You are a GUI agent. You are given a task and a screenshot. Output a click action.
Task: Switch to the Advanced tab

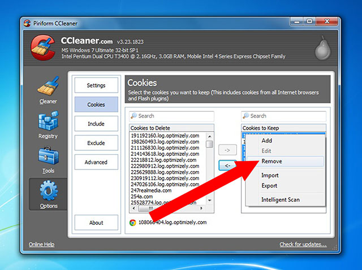click(x=96, y=162)
